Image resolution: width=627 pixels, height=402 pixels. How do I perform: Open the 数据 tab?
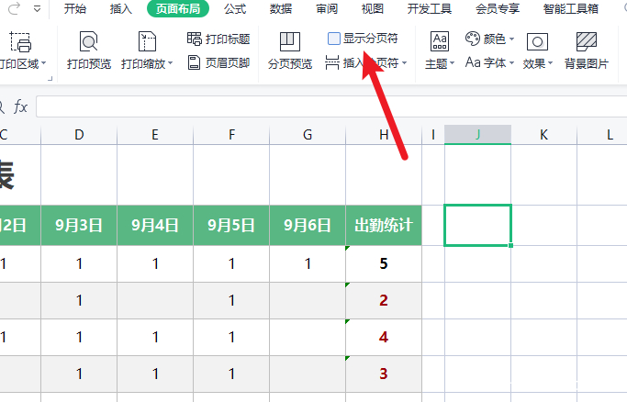[281, 8]
